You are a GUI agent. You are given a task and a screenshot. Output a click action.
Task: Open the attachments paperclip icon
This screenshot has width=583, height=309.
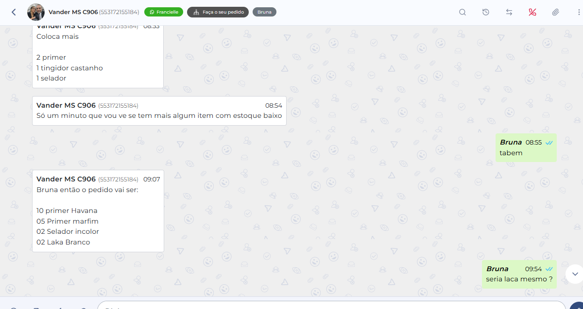coord(556,12)
